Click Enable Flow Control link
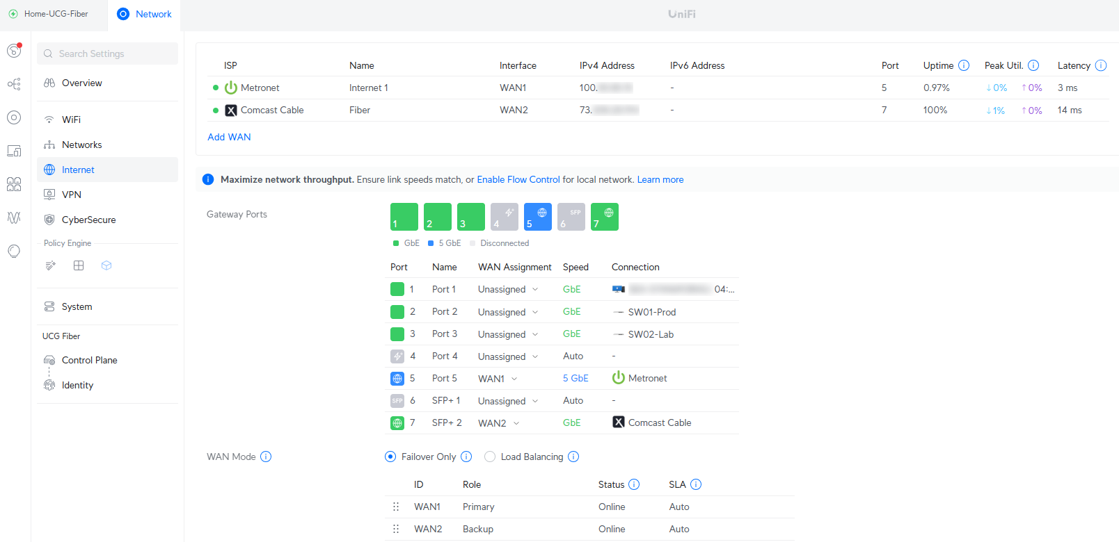Screen dimensions: 1119x542 click(x=518, y=179)
